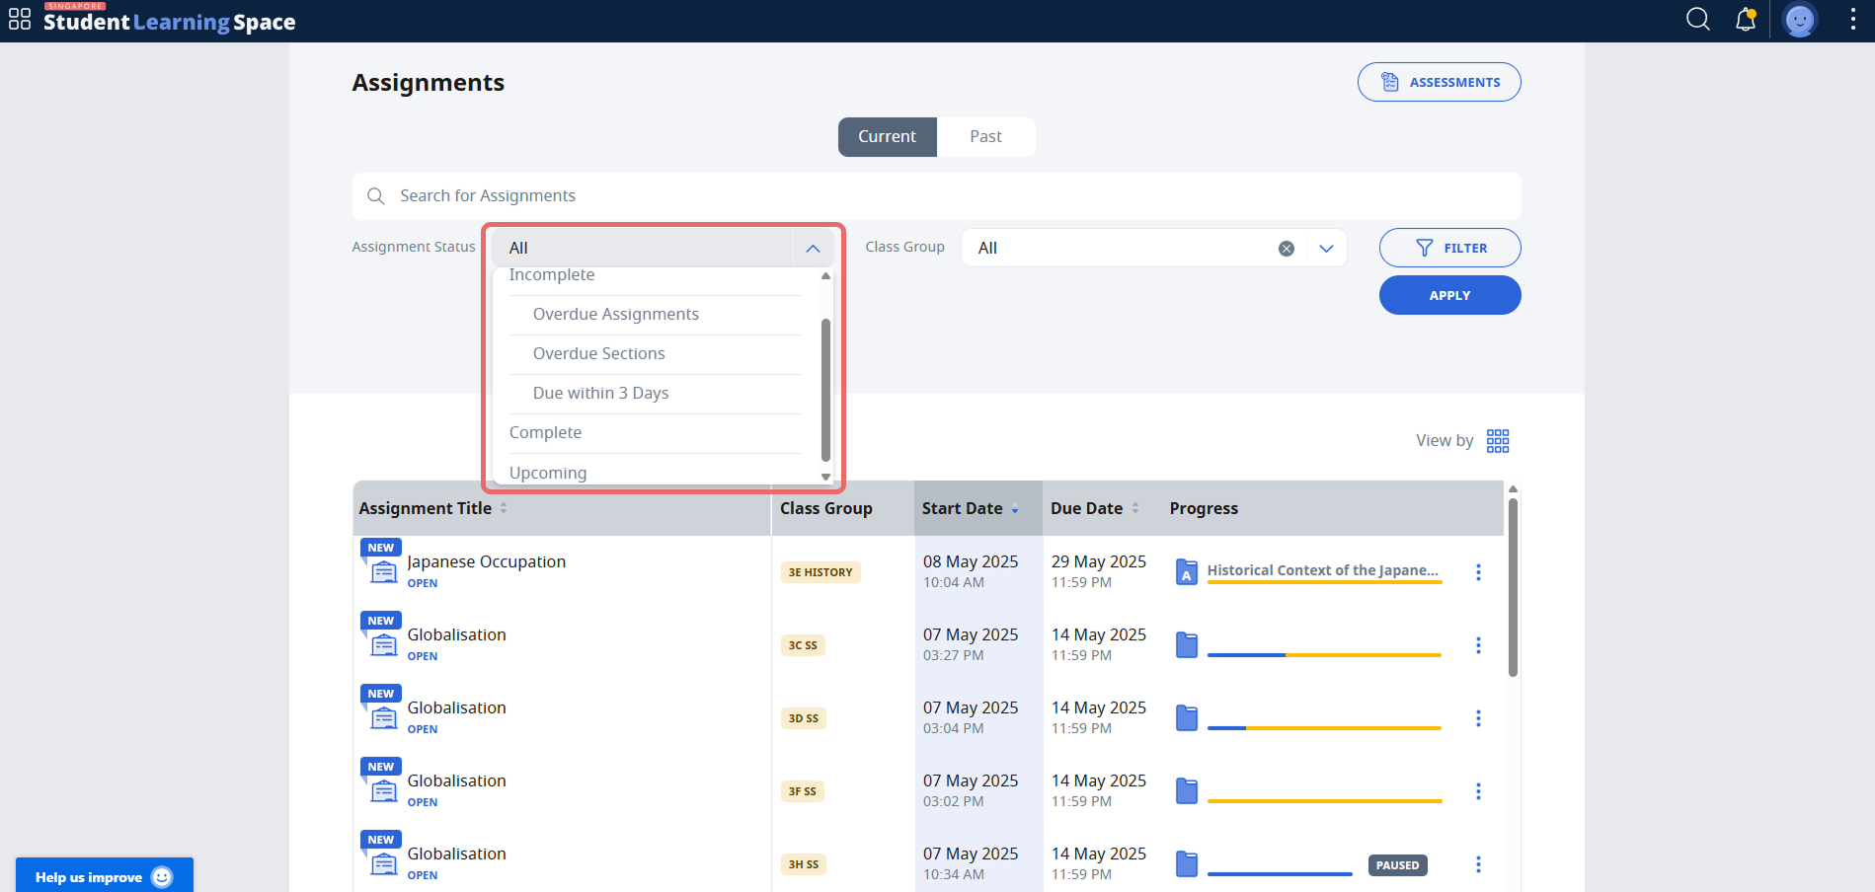
Task: Click the 3F SS Globalisation assignment icon
Action: [x=383, y=790]
